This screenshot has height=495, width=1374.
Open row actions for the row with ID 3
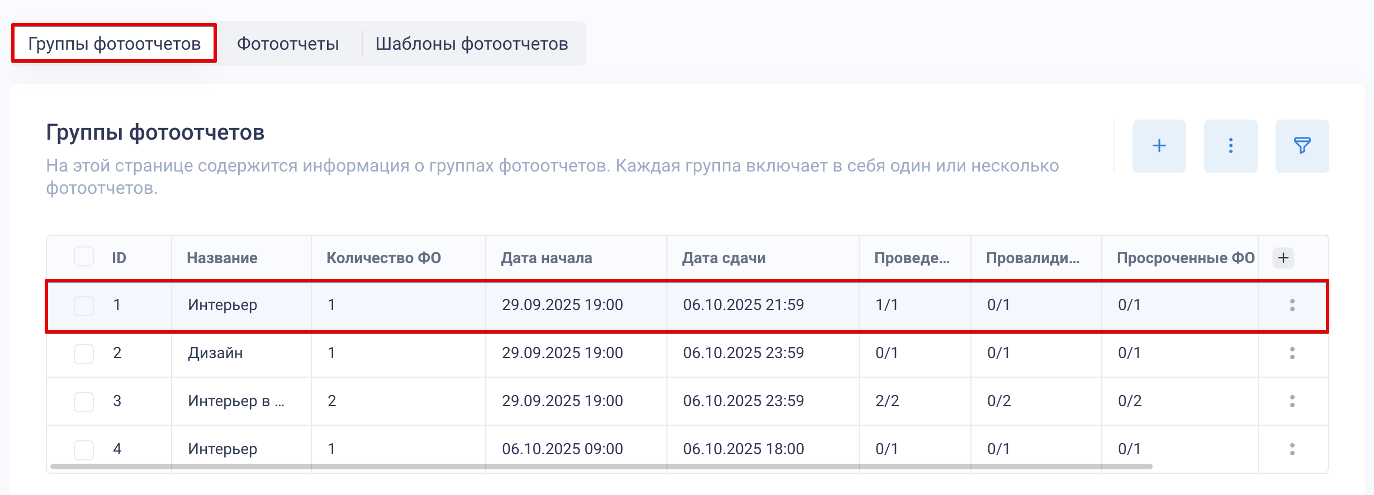1292,401
